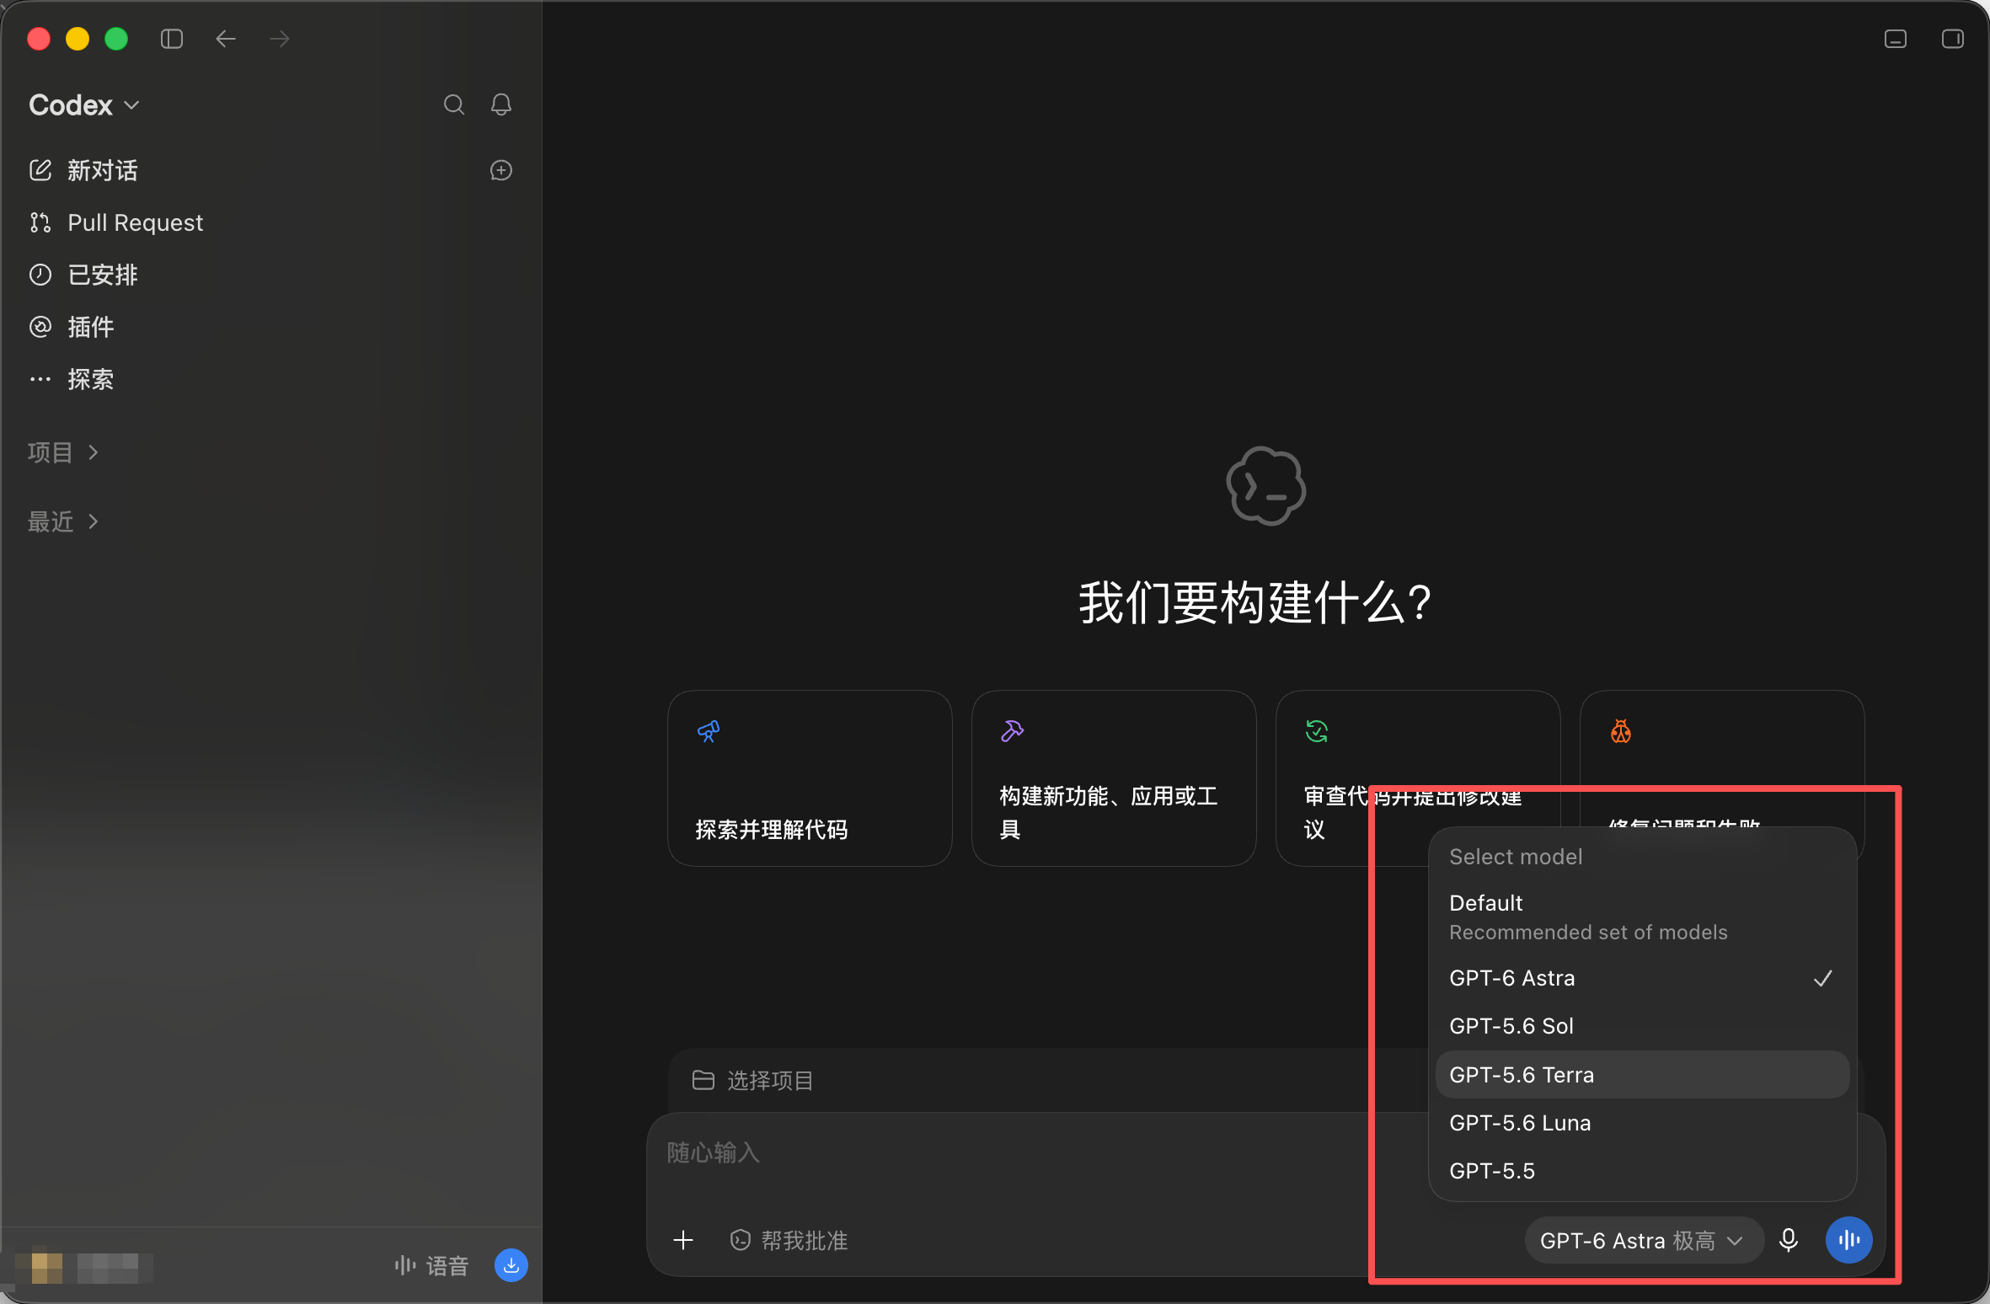This screenshot has height=1304, width=1990.
Task: Click the microphone dictation icon
Action: point(1789,1240)
